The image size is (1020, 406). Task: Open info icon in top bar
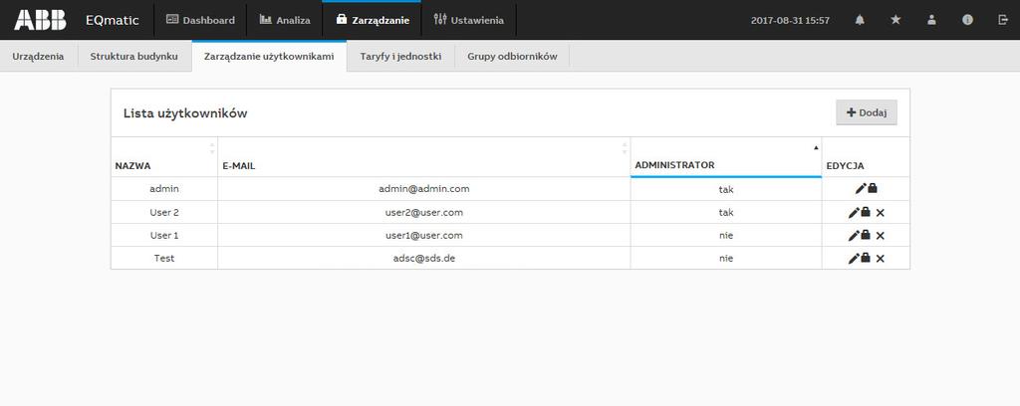click(x=967, y=20)
